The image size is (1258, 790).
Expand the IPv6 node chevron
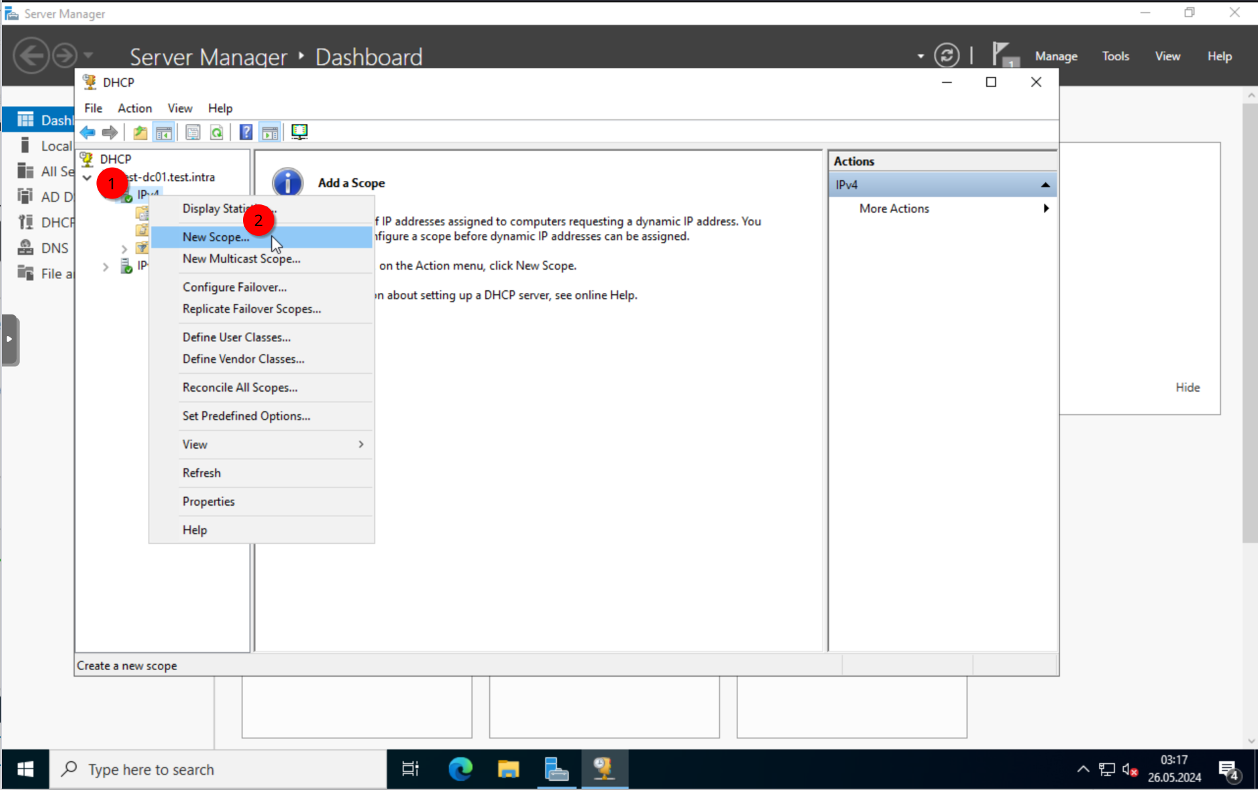point(105,267)
